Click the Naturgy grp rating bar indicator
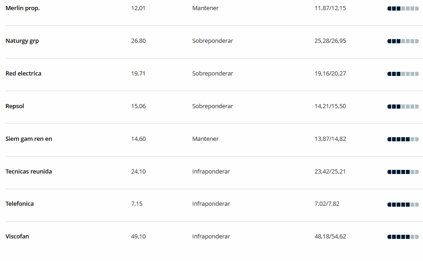The image size is (423, 261). click(403, 41)
